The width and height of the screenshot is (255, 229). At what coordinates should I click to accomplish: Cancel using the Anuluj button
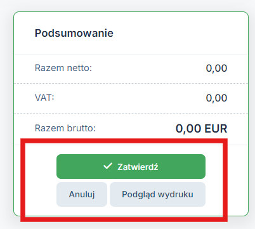tap(82, 194)
